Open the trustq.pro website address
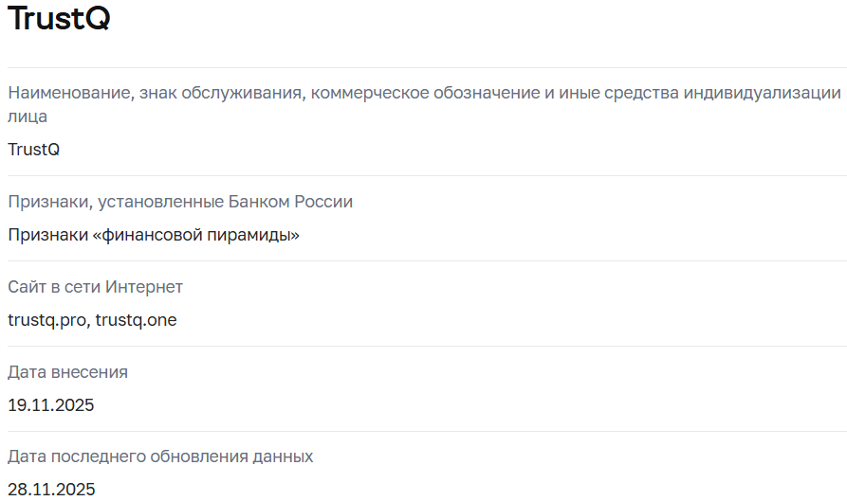 [47, 320]
